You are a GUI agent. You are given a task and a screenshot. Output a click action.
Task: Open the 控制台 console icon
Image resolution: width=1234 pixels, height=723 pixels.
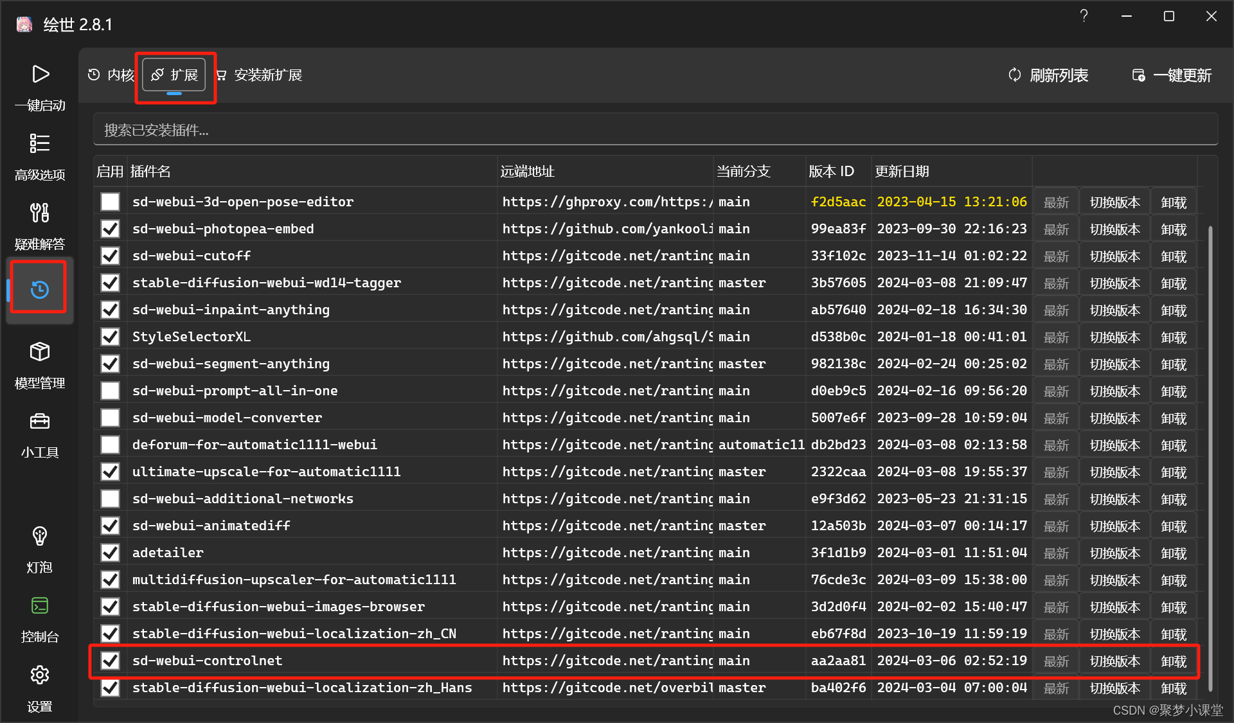click(40, 605)
